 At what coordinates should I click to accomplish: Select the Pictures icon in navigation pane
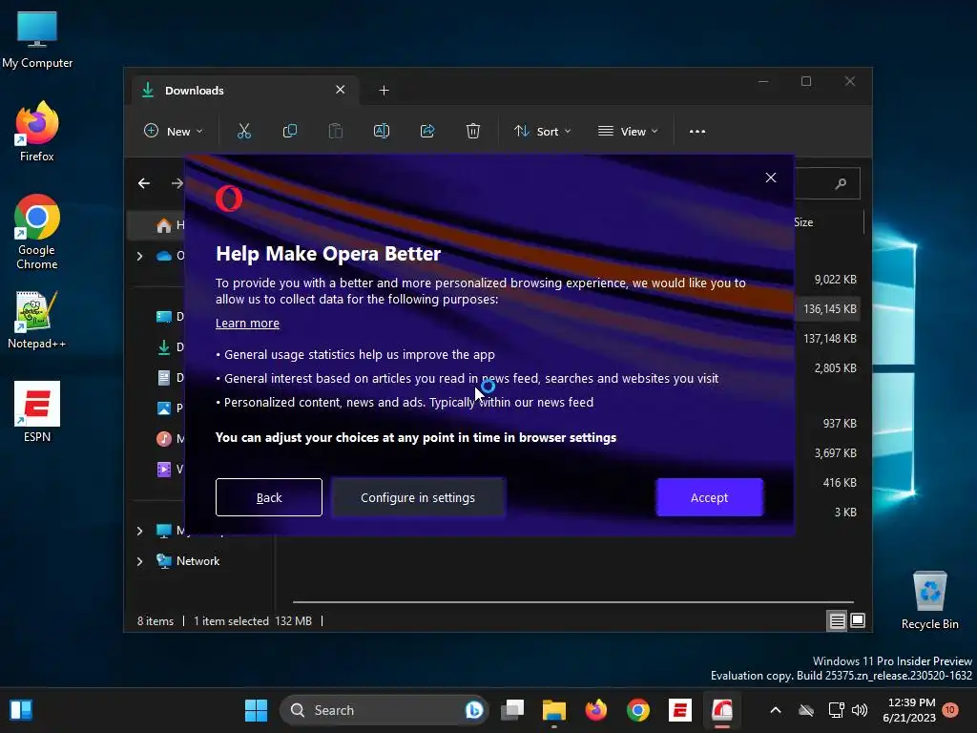tap(164, 408)
